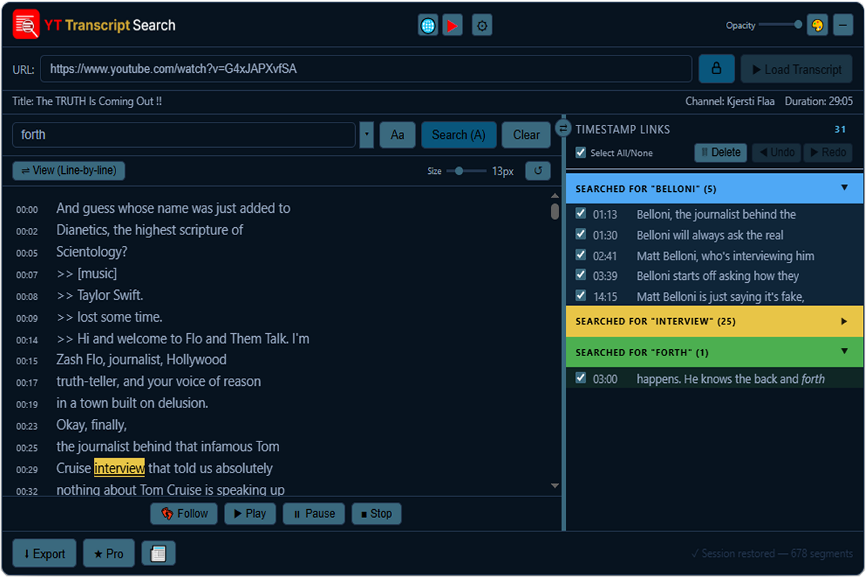Image resolution: width=866 pixels, height=577 pixels.
Task: Click the Pause playback button
Action: point(314,514)
